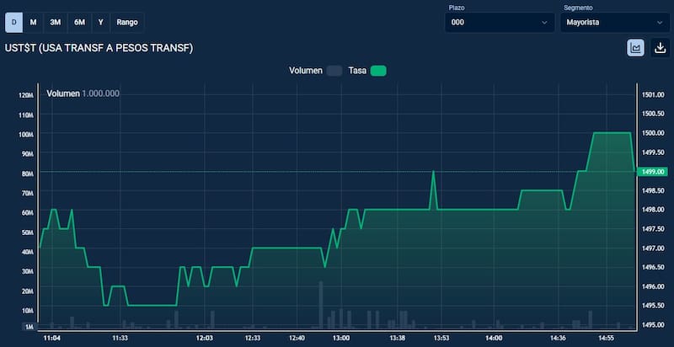Open the Segmento dropdown showing Mayorista
The height and width of the screenshot is (347, 674).
[x=615, y=23]
